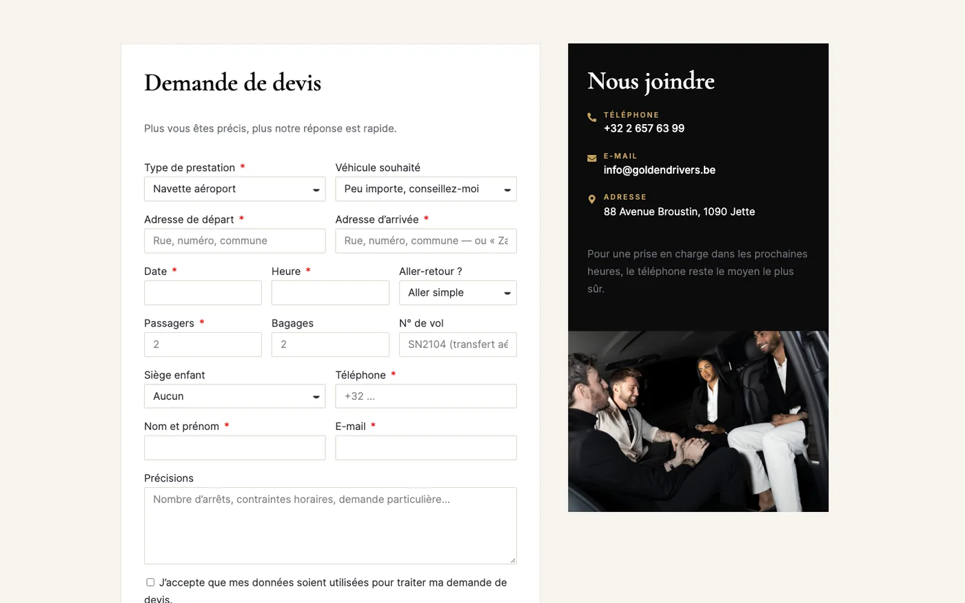Screen dimensions: 965x603
Task: Click the Date input field
Action: (203, 293)
